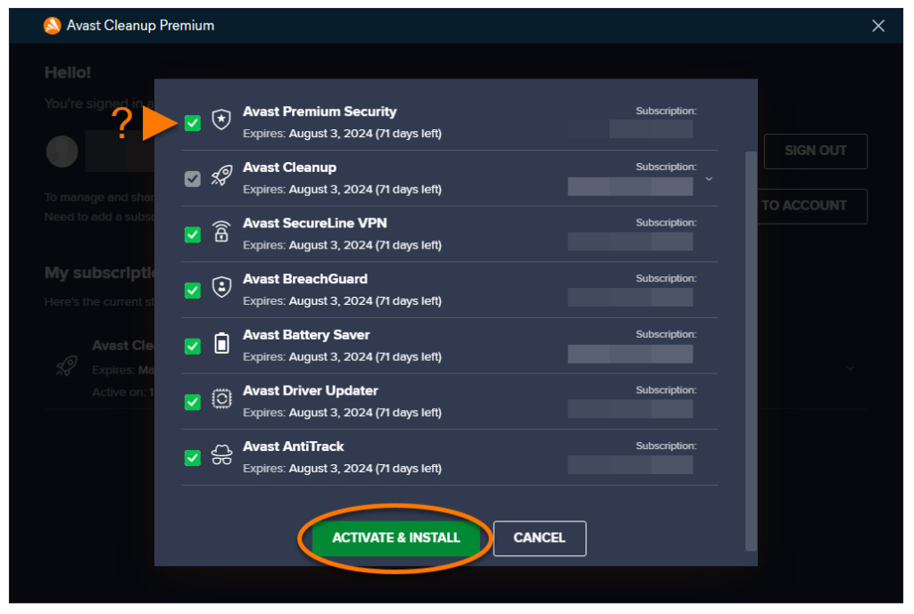Click the Cancel button
Screen dimensions: 914x614
[540, 538]
